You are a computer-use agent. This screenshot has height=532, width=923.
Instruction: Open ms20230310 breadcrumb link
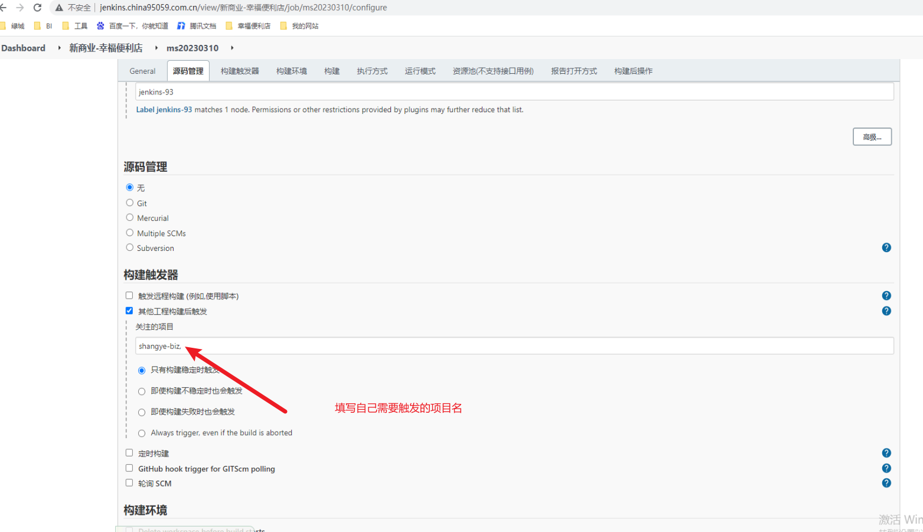(193, 48)
